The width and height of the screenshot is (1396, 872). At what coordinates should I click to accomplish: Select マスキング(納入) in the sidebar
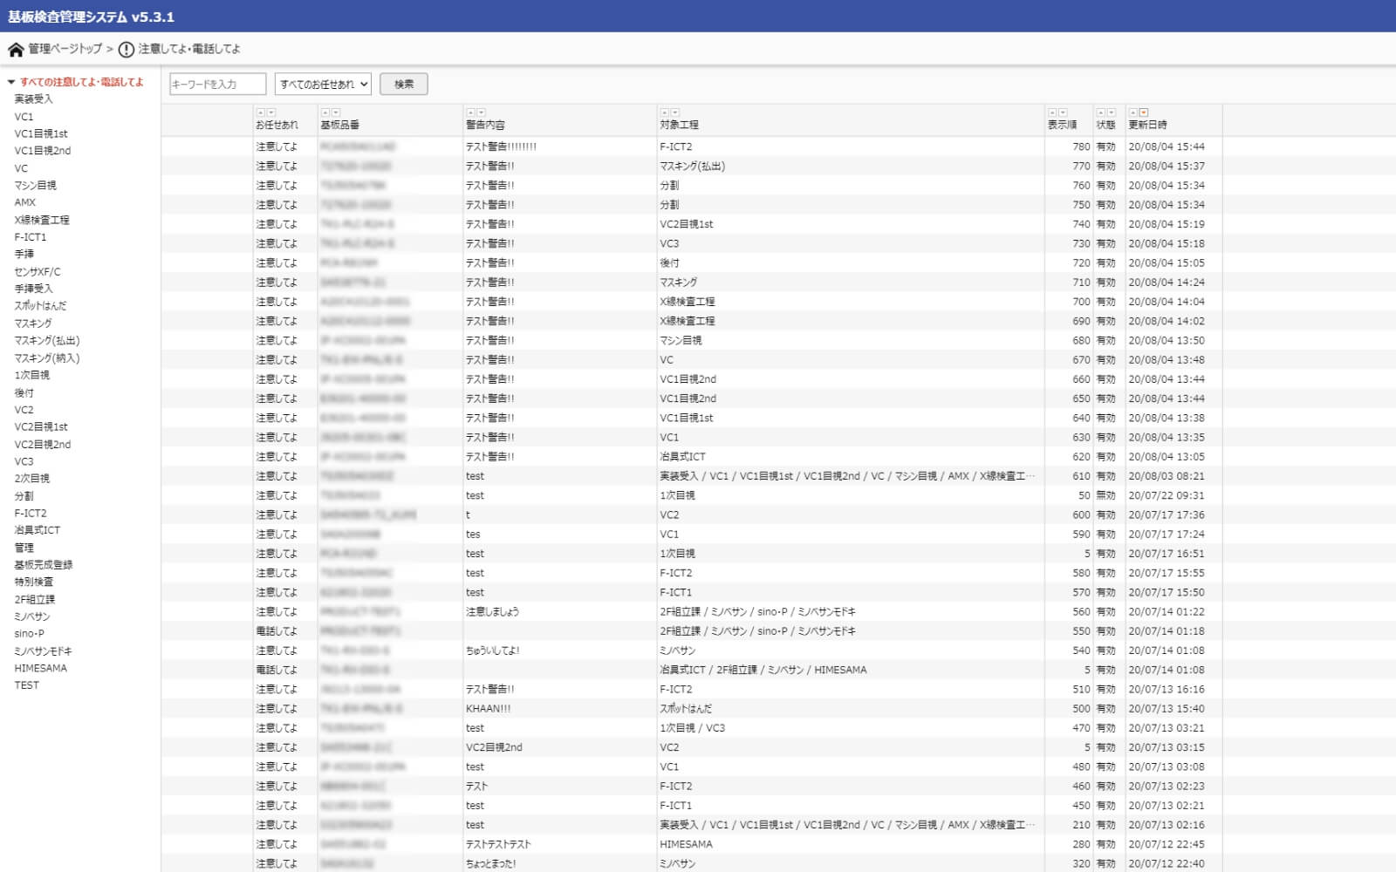point(47,358)
